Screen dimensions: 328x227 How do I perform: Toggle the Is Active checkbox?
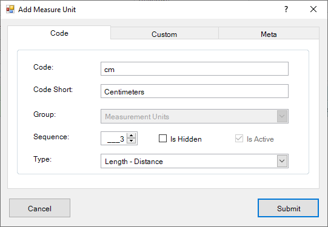tap(239, 139)
